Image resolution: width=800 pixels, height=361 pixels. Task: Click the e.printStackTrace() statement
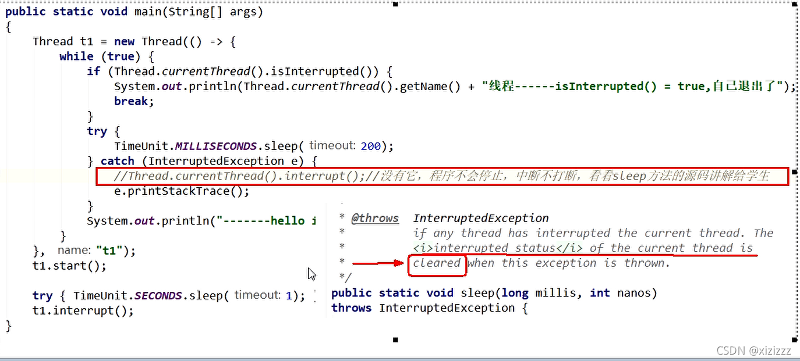(182, 191)
